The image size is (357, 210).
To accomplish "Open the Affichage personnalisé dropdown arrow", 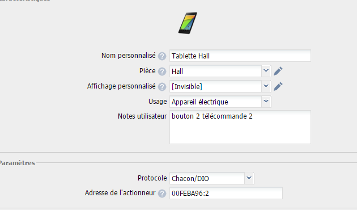I will [x=266, y=86].
